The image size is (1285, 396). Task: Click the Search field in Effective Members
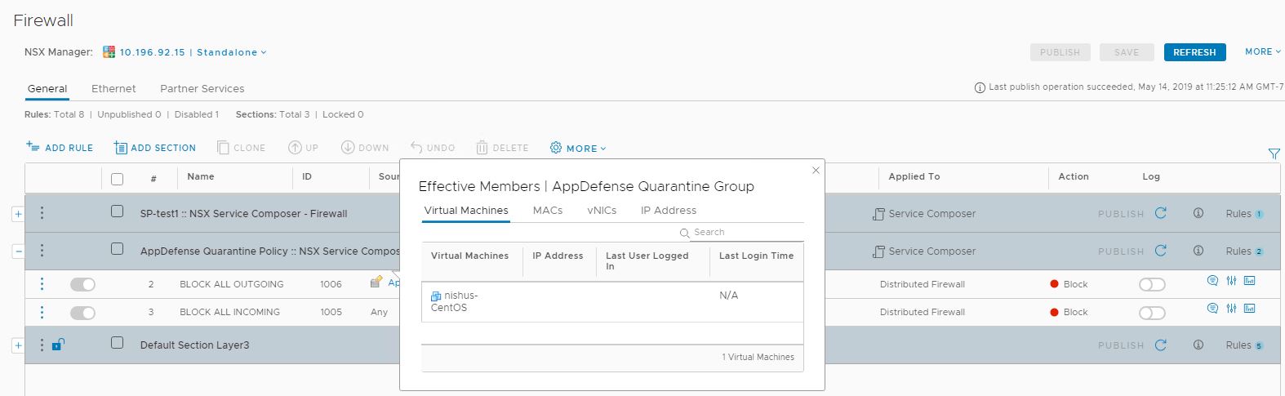[747, 233]
